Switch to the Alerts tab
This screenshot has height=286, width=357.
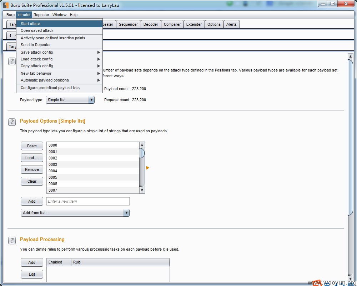231,24
